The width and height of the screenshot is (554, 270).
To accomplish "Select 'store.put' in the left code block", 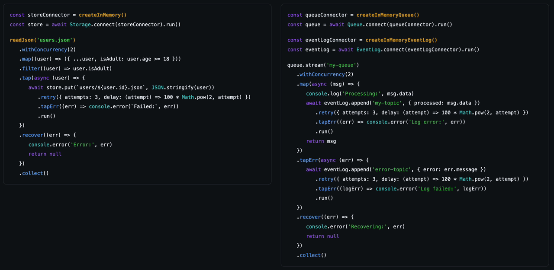I will coord(61,88).
